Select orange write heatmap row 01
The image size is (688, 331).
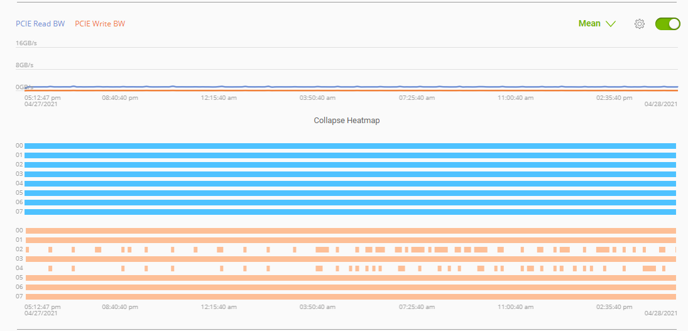tap(350, 240)
